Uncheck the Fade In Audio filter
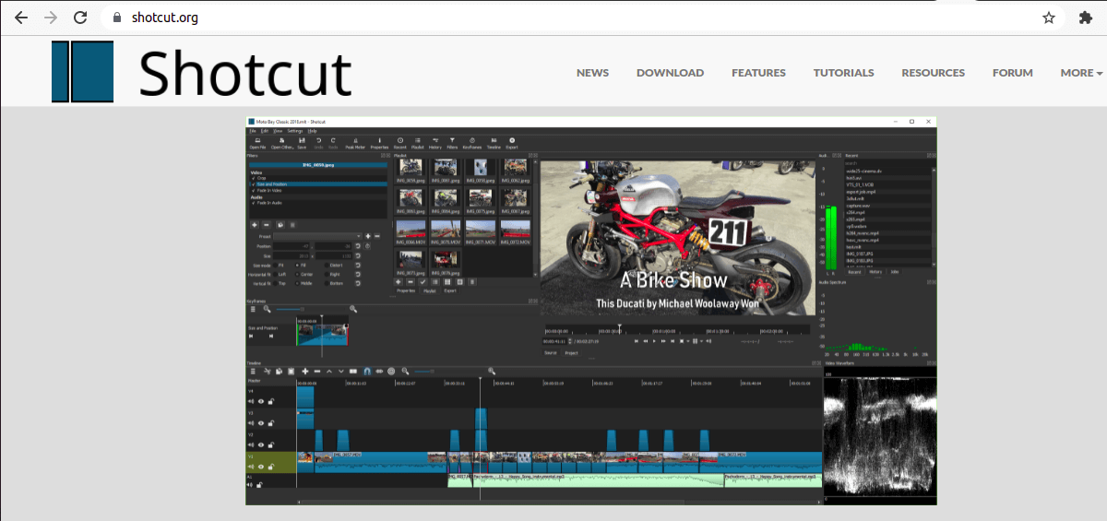The image size is (1107, 521). (254, 203)
